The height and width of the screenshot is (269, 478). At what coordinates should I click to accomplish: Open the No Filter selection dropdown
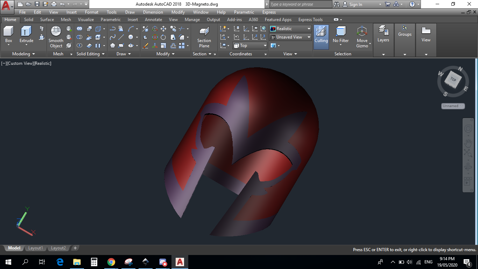[340, 45]
